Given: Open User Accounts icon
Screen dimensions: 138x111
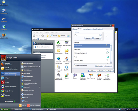Looking at the screenshot, I should [91, 76].
